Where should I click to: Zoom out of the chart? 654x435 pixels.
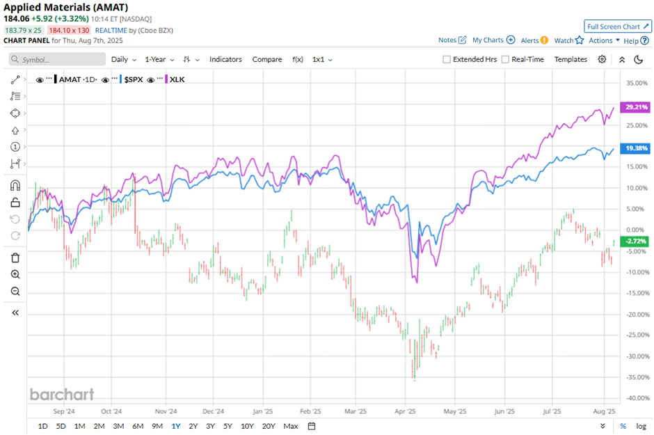15,291
